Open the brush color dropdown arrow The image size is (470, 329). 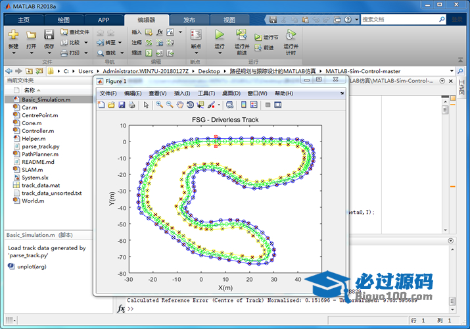[x=219, y=105]
